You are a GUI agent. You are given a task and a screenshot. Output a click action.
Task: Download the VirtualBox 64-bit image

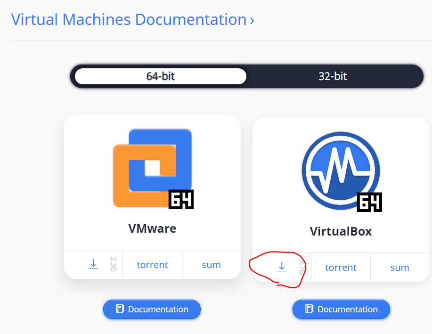tap(282, 267)
